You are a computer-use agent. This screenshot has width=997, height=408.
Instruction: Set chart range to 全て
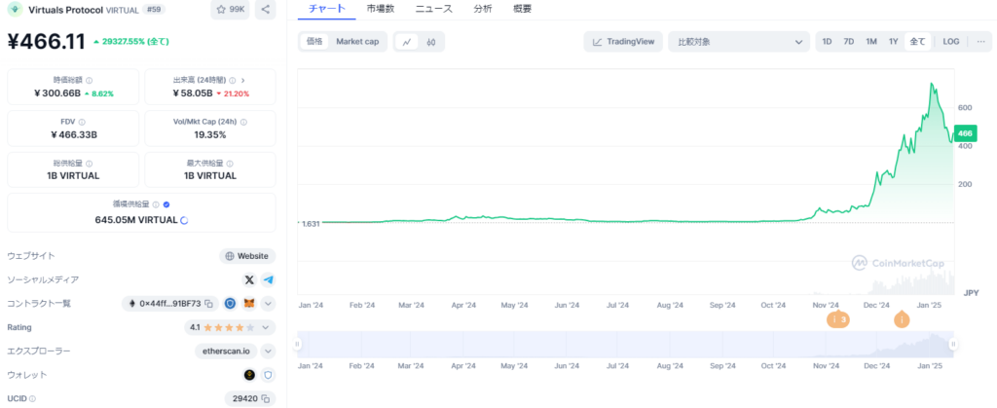pyautogui.click(x=917, y=42)
